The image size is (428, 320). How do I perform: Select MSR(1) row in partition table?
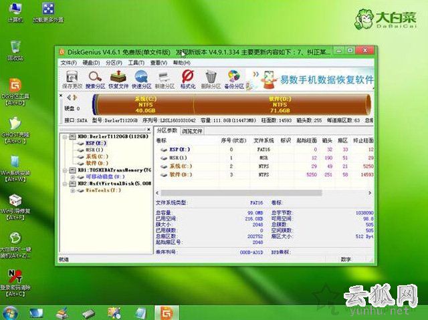click(264, 158)
